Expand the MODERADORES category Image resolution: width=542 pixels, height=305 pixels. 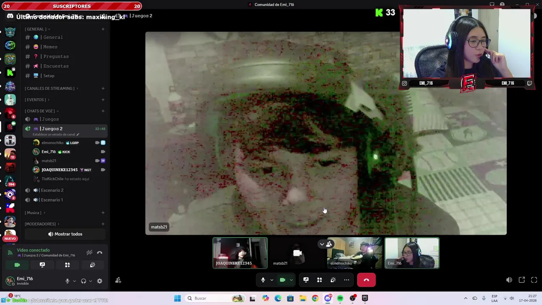(x=42, y=224)
